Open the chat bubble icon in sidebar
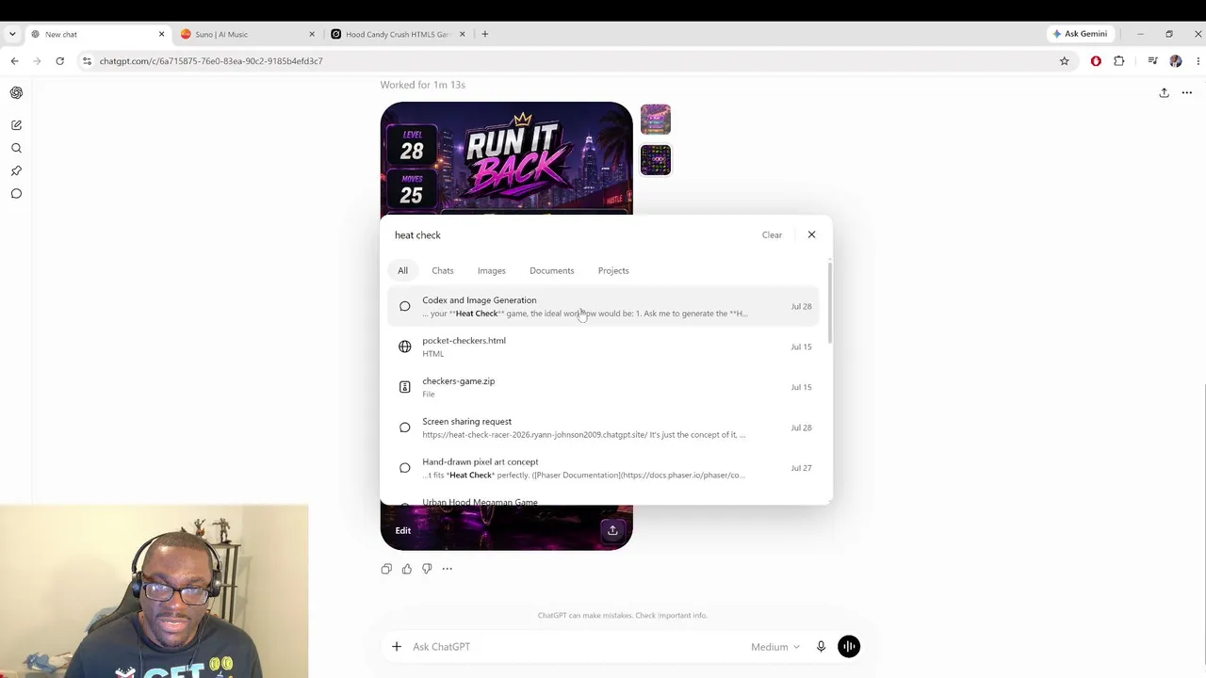Screen dimensions: 1206x678 (16, 193)
